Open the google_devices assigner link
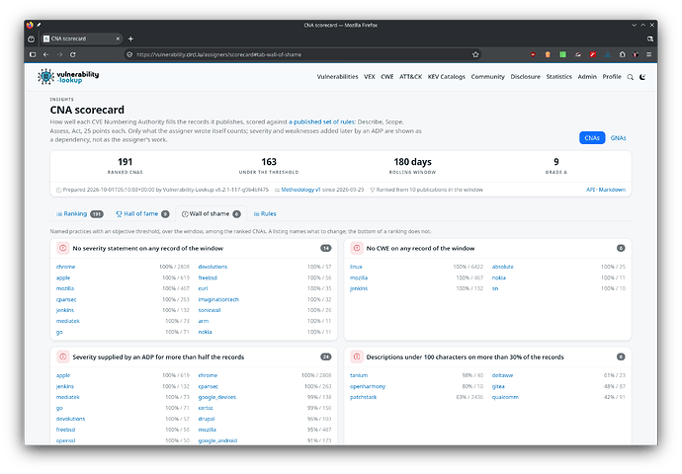The width and height of the screenshot is (682, 474). coord(217,397)
